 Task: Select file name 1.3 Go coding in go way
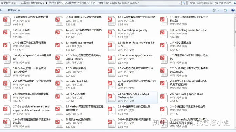tap(132, 30)
